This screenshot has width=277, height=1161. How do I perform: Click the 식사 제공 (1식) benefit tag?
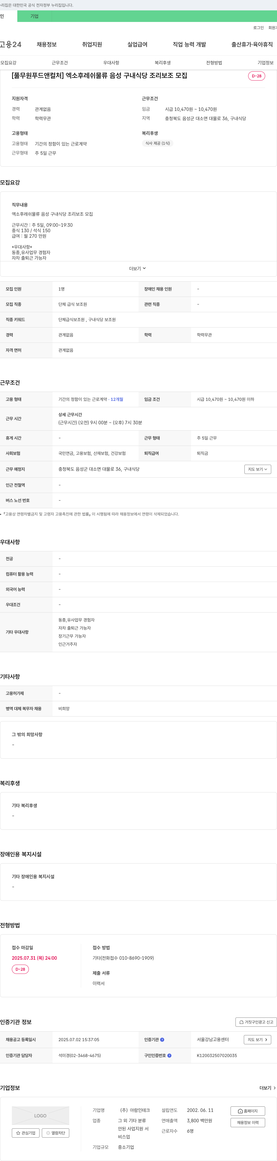click(x=158, y=143)
